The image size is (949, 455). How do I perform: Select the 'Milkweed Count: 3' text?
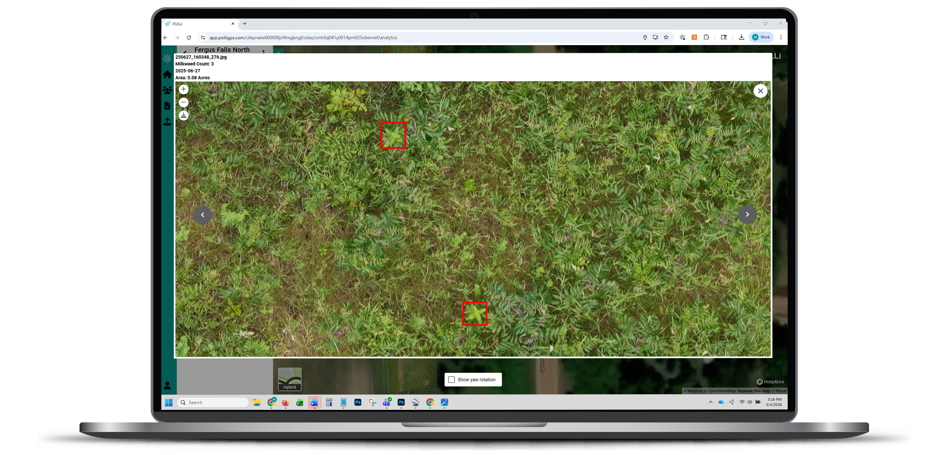tap(195, 64)
